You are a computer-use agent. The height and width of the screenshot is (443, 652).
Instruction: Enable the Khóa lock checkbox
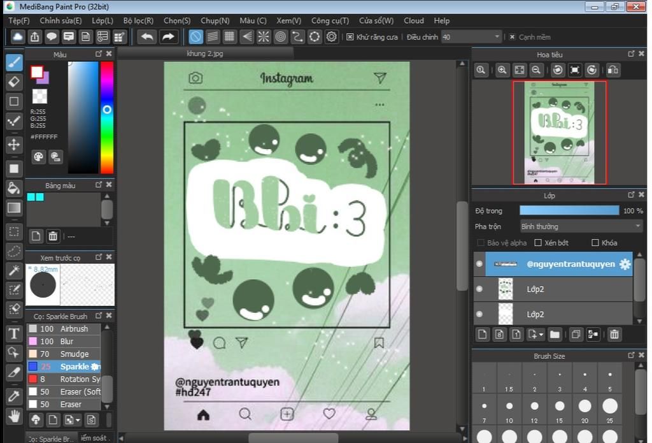coord(595,243)
